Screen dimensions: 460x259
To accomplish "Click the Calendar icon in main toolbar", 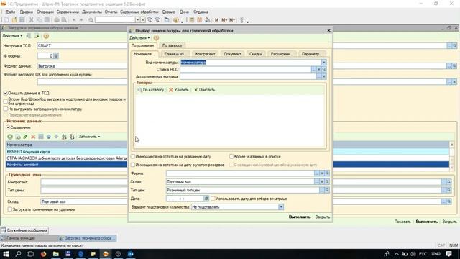I will tap(200, 20).
